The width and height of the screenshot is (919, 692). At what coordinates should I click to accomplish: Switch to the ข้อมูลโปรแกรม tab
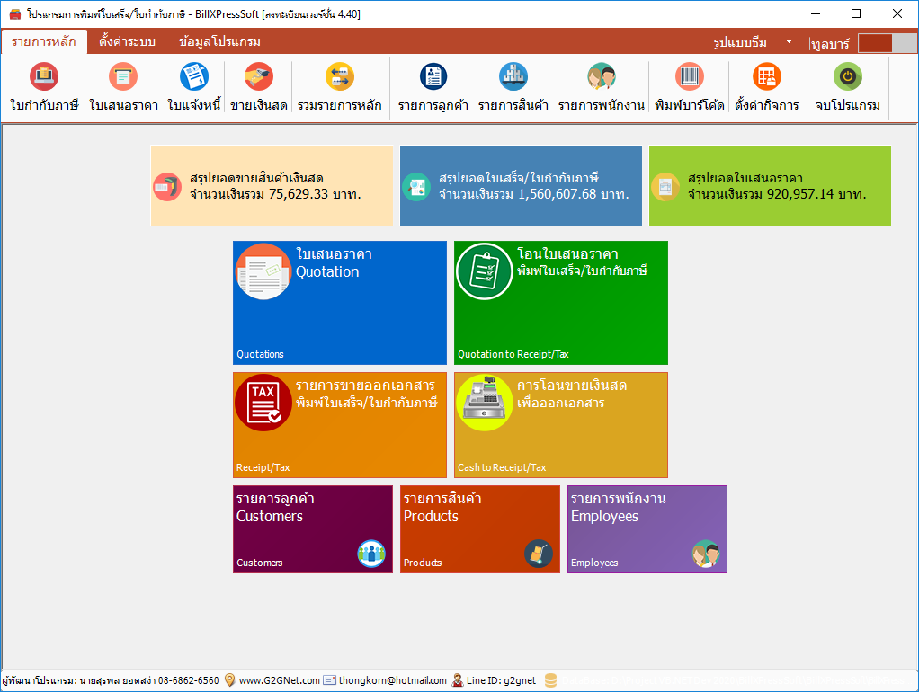[219, 41]
